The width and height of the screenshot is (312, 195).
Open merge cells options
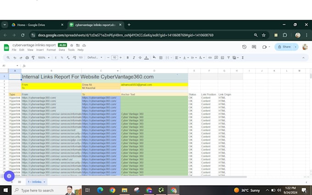(169, 58)
